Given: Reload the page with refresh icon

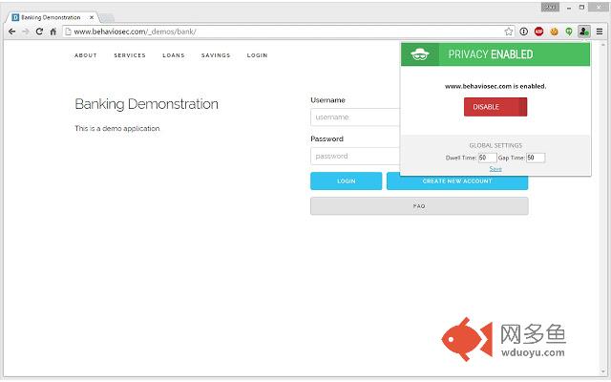Looking at the screenshot, I should 39,32.
